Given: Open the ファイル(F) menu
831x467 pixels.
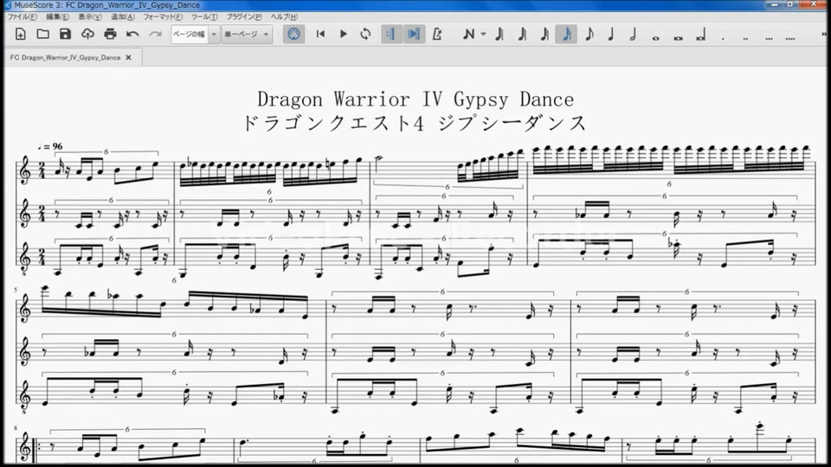Looking at the screenshot, I should point(23,17).
